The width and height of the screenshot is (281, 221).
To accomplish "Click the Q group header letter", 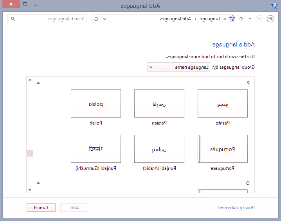I will [248, 183].
